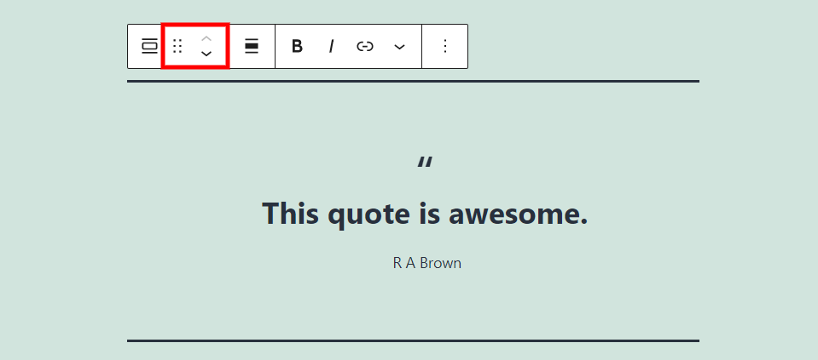Open the block alignment options
818x360 pixels.
252,46
